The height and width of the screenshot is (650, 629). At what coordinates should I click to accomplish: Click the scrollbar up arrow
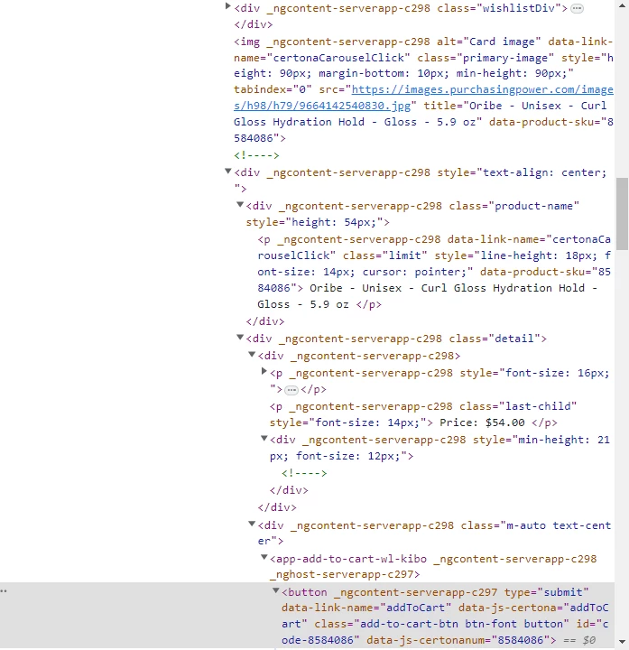(622, 5)
